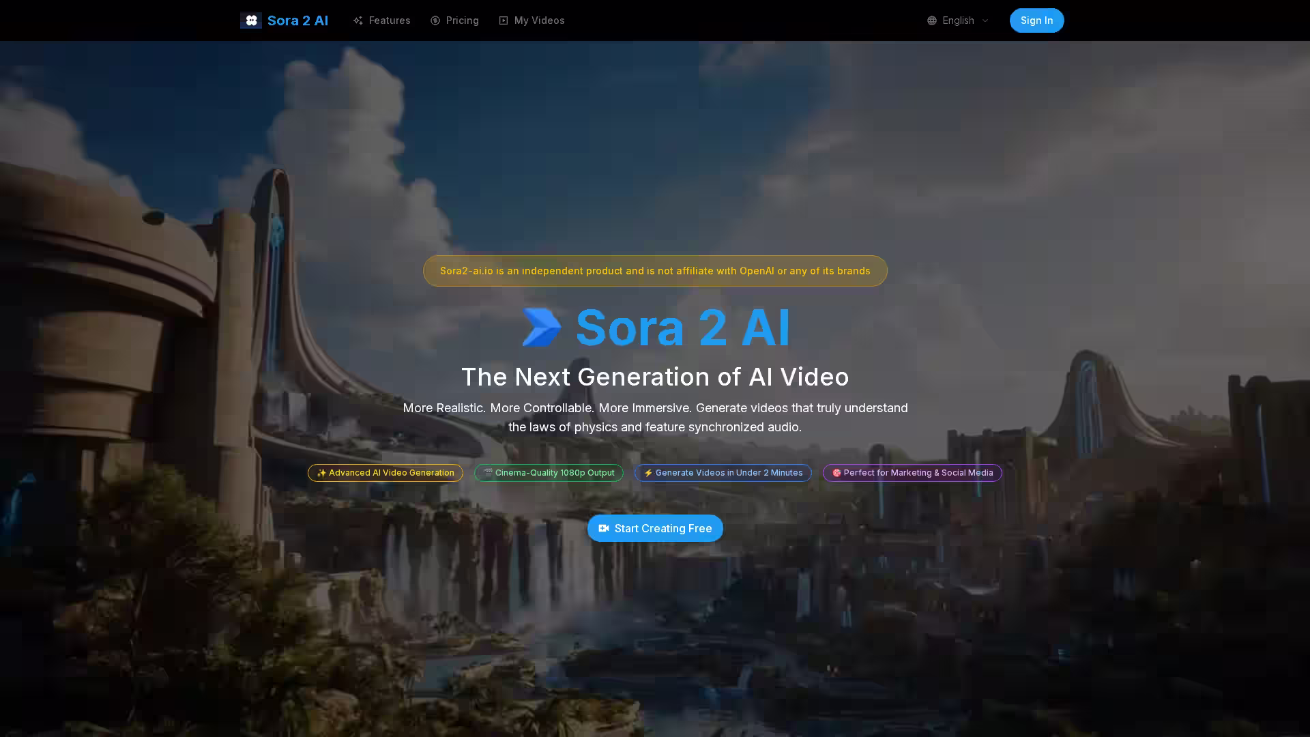
Task: Click the Perfect for Marketing & Social Media badge
Action: 912,473
